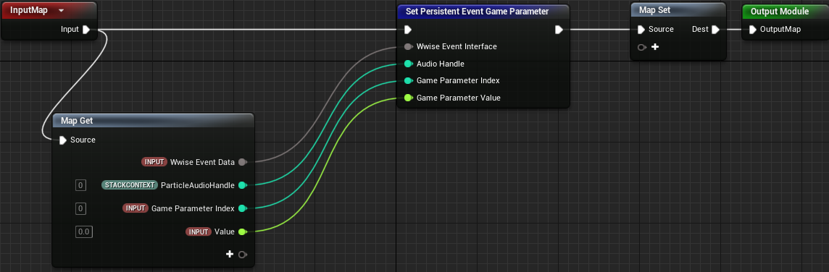Open the InputMap node dropdown arrow
The height and width of the screenshot is (272, 829).
[62, 11]
